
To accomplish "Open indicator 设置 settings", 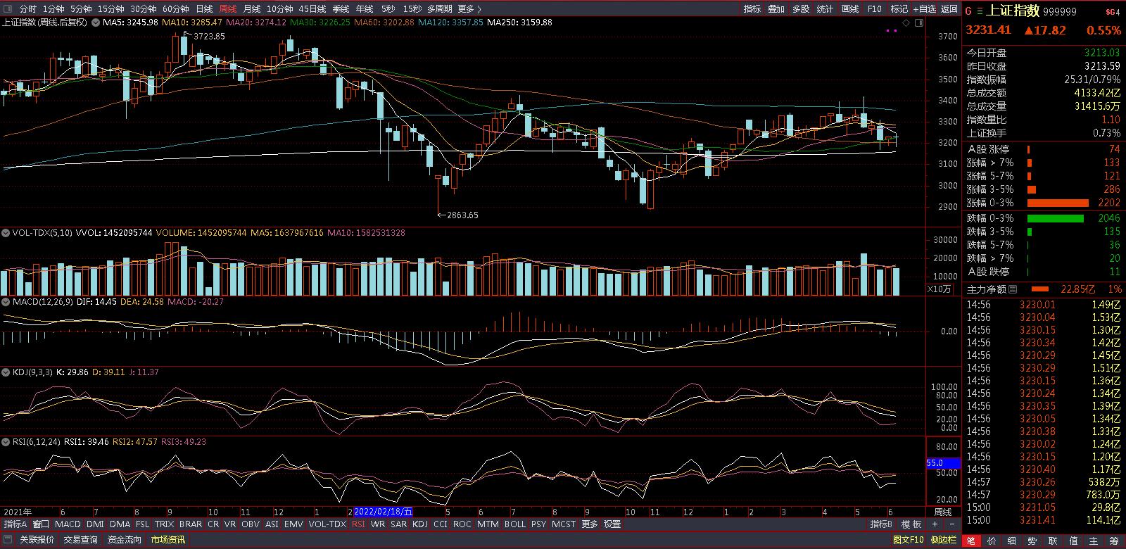I will click(613, 524).
